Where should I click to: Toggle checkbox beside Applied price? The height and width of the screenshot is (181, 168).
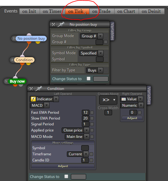pyautogui.click(x=92, y=130)
